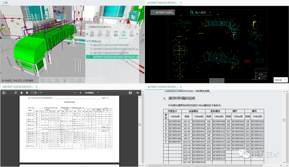This screenshot has height=167, width=289.
Task: Click table header 膨胀螺栓
Action: pos(215,111)
